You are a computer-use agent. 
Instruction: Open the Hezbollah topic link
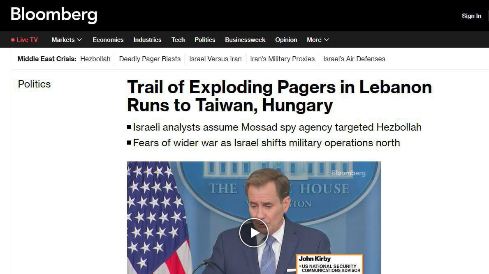click(95, 59)
